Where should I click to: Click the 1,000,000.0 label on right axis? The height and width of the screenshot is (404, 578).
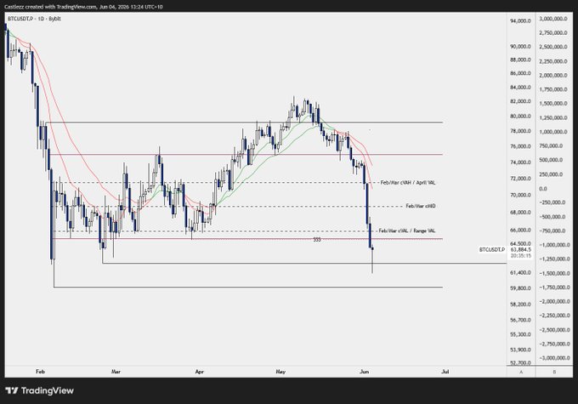click(x=553, y=132)
